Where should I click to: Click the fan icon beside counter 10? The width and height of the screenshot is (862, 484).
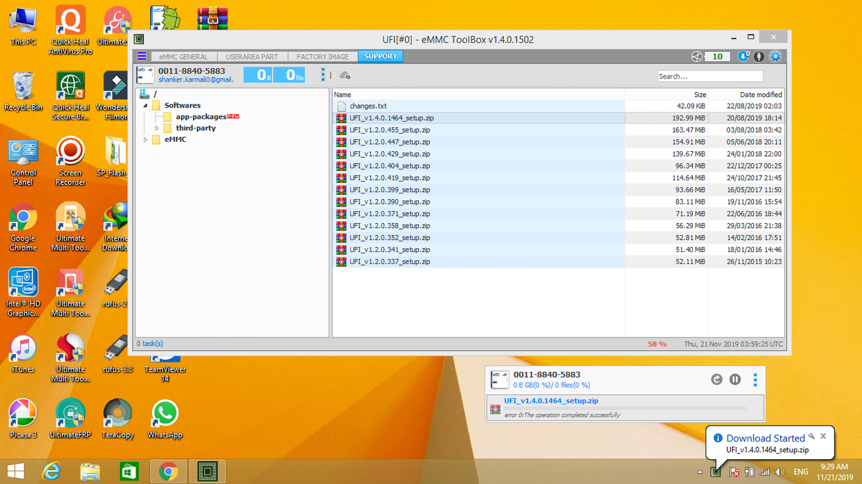pos(697,56)
